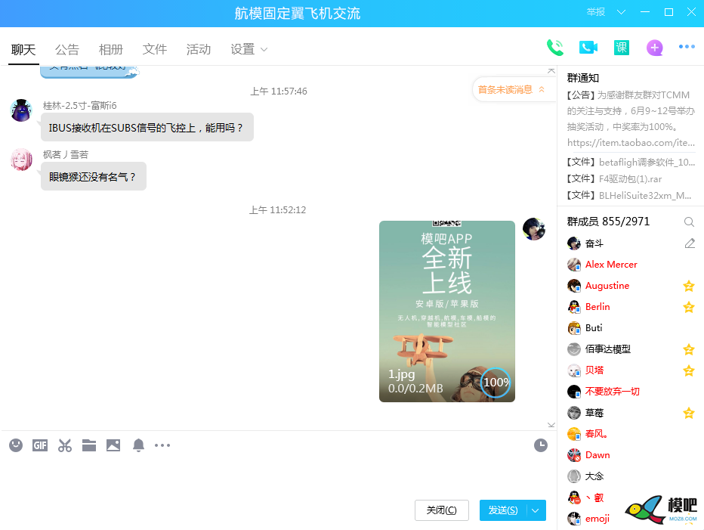Search group members with magnifier icon
704x530 pixels.
(689, 222)
